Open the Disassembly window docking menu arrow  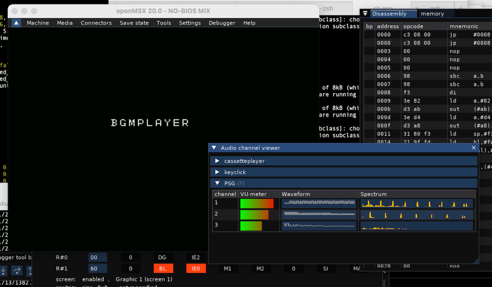pos(365,14)
